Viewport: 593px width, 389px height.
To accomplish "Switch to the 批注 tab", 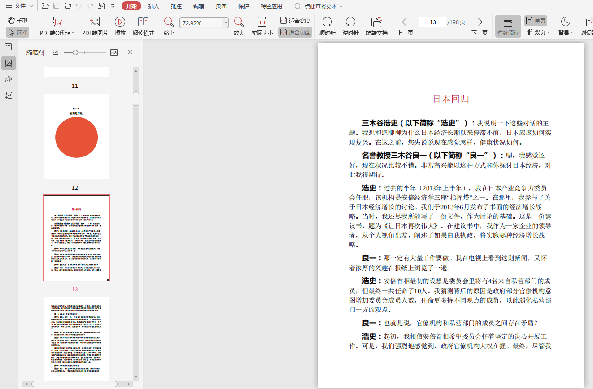I will coord(176,6).
